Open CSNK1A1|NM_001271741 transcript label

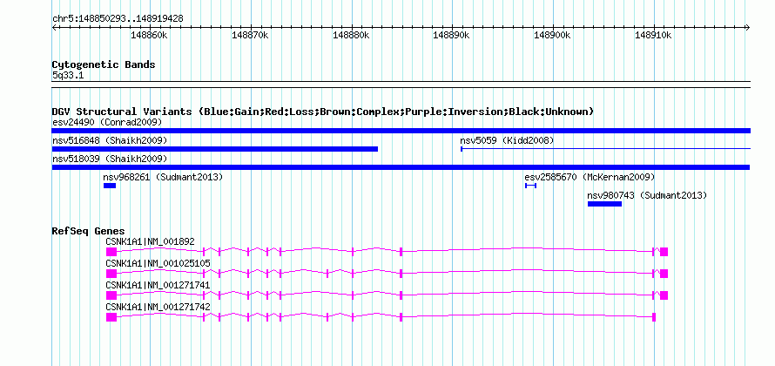tap(158, 285)
